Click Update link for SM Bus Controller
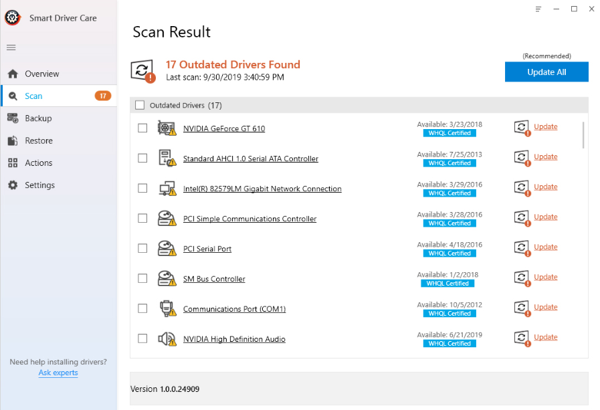 click(x=546, y=277)
